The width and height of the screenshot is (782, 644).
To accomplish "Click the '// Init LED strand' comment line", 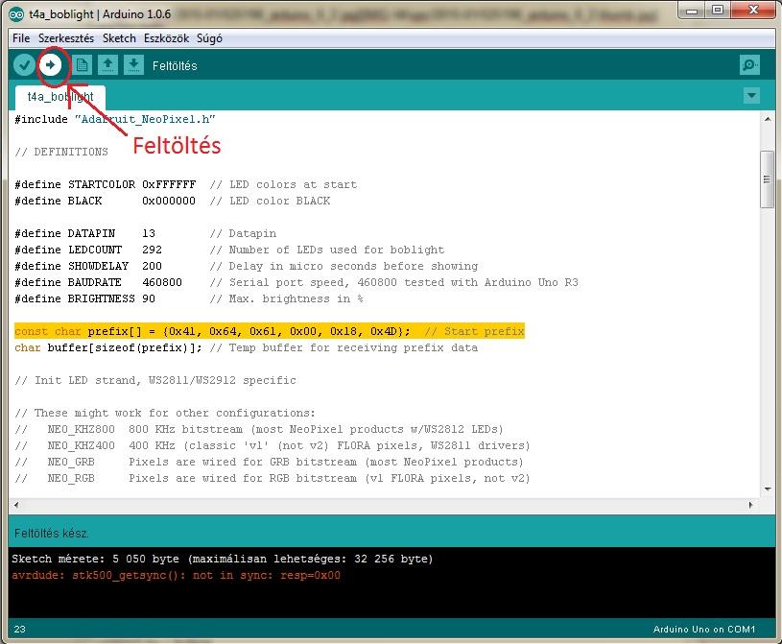I will pos(155,380).
